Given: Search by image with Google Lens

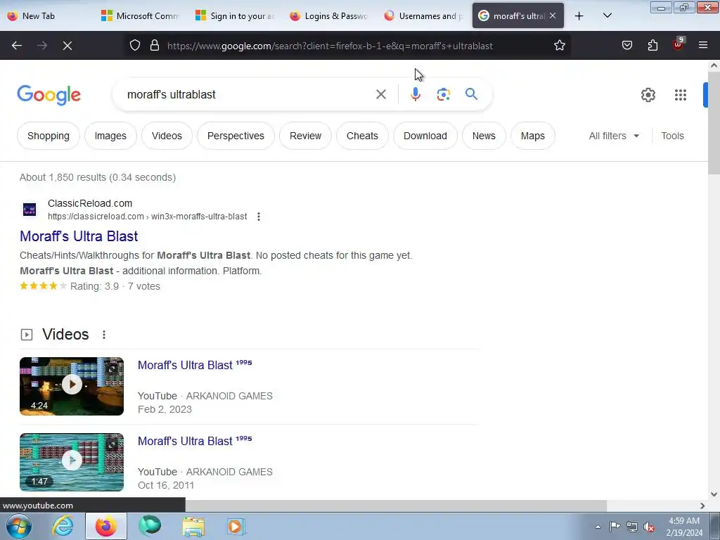Looking at the screenshot, I should (x=443, y=95).
